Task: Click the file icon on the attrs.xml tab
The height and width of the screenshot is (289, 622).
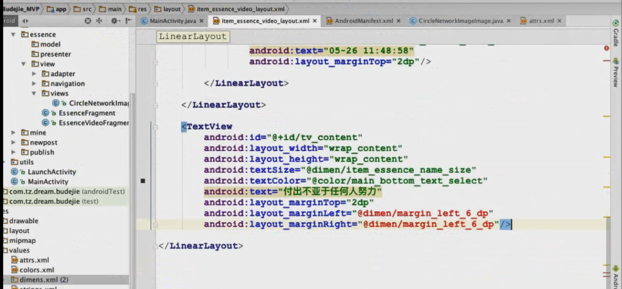Action: (523, 21)
